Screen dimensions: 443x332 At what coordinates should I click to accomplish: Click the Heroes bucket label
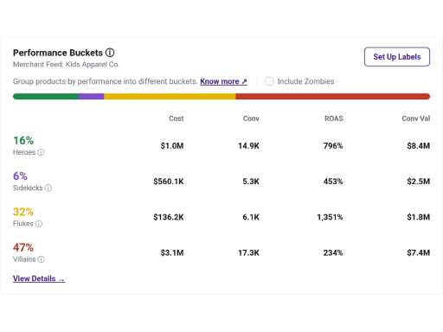click(x=24, y=152)
